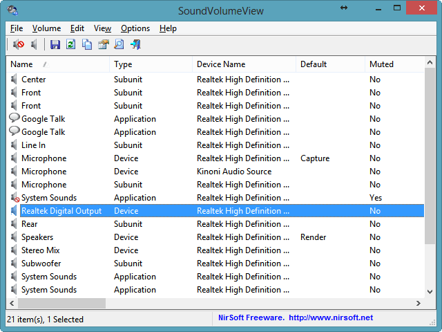This screenshot has height=332, width=442.
Task: Select the Rear row name
Action: tap(29, 224)
